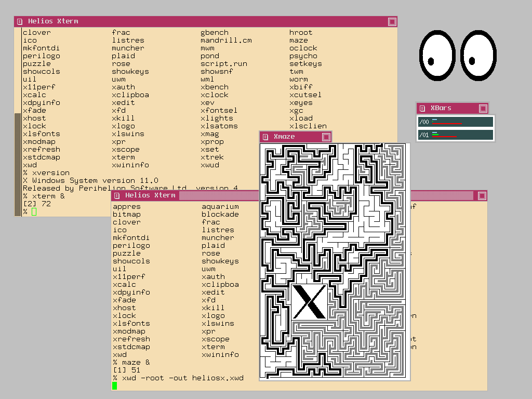
Task: Click 'mandrill.cm' in the back Xterm
Action: coord(226,41)
